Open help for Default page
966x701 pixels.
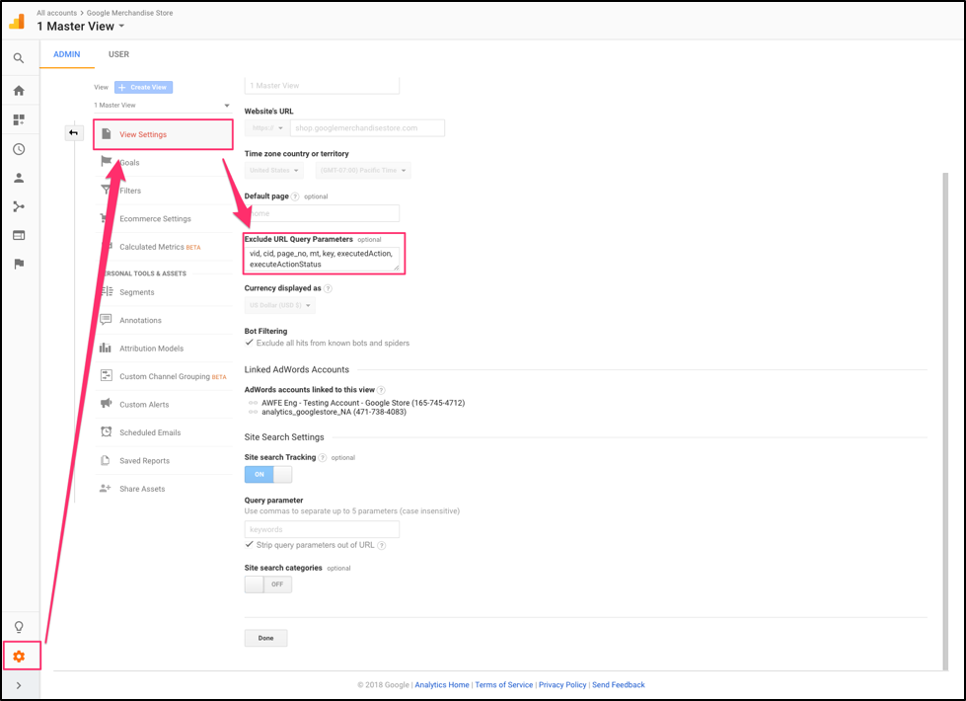click(295, 196)
